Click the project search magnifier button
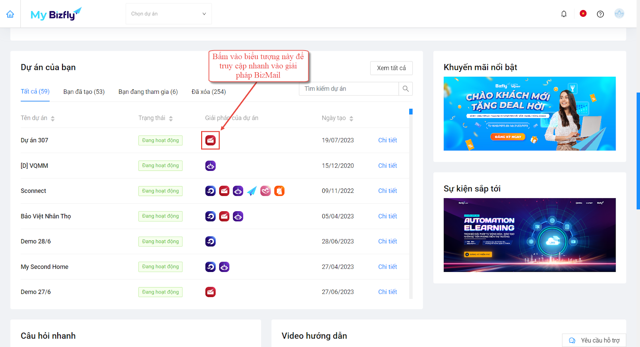 tap(406, 89)
